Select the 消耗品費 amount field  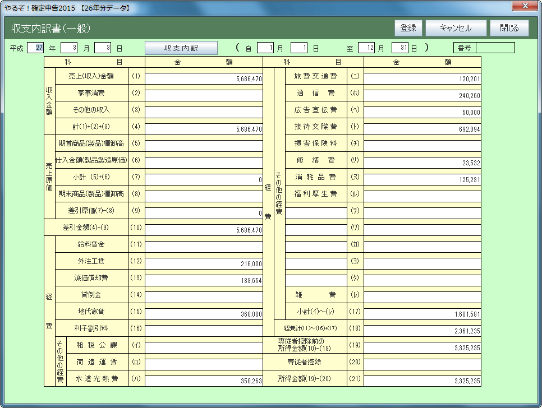(x=422, y=179)
